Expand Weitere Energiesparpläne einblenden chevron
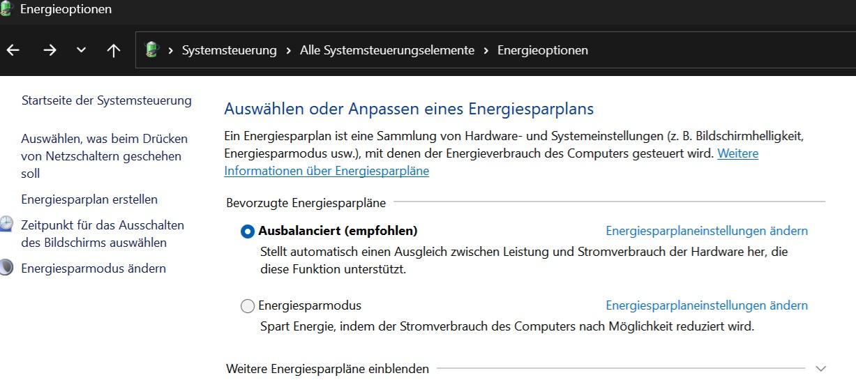Screen dimensions: 856x387 [x=820, y=368]
